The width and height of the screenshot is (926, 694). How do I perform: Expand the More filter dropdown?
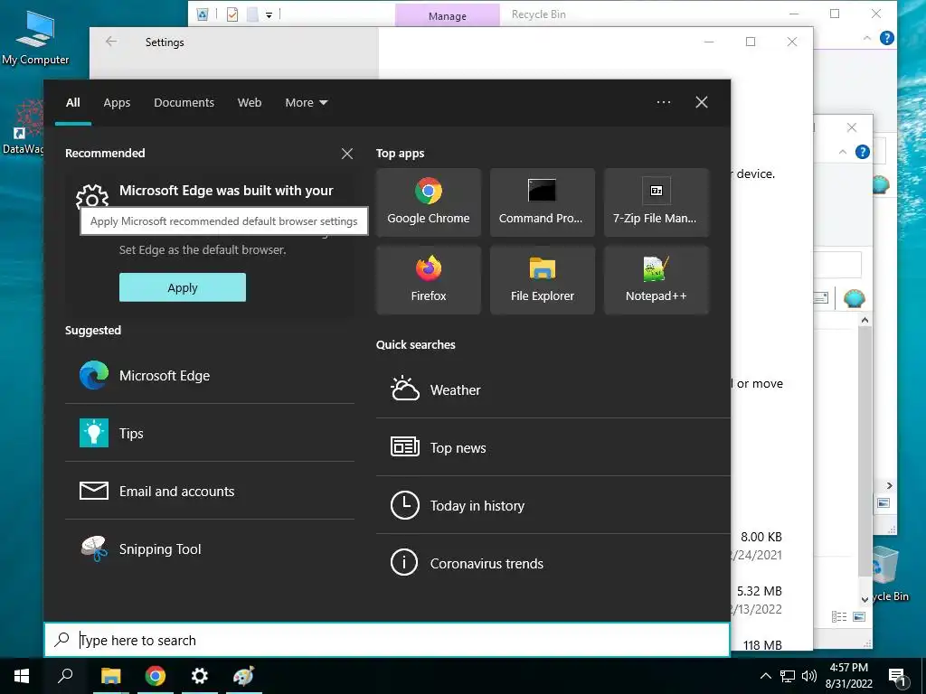(x=306, y=103)
